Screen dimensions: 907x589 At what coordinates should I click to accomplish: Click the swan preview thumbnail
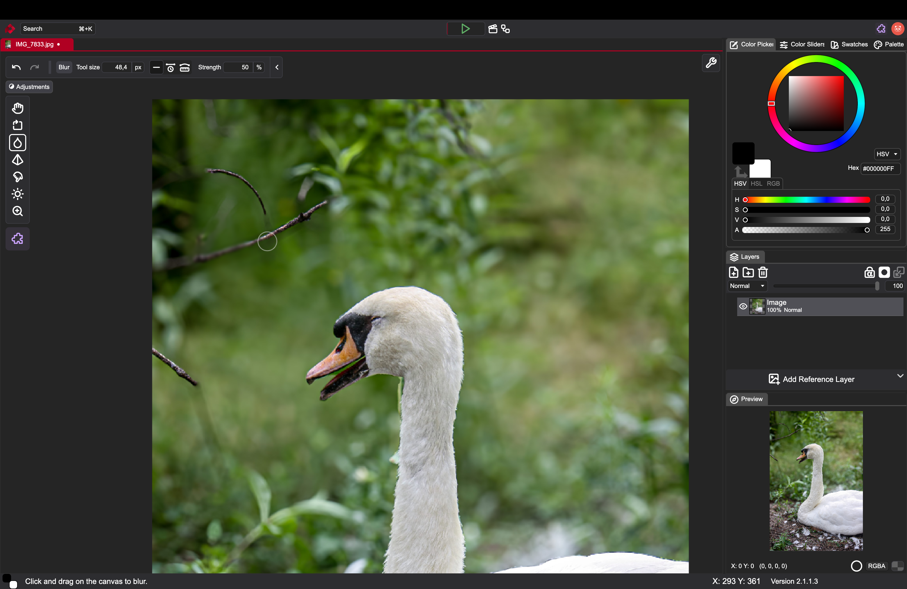coord(816,481)
